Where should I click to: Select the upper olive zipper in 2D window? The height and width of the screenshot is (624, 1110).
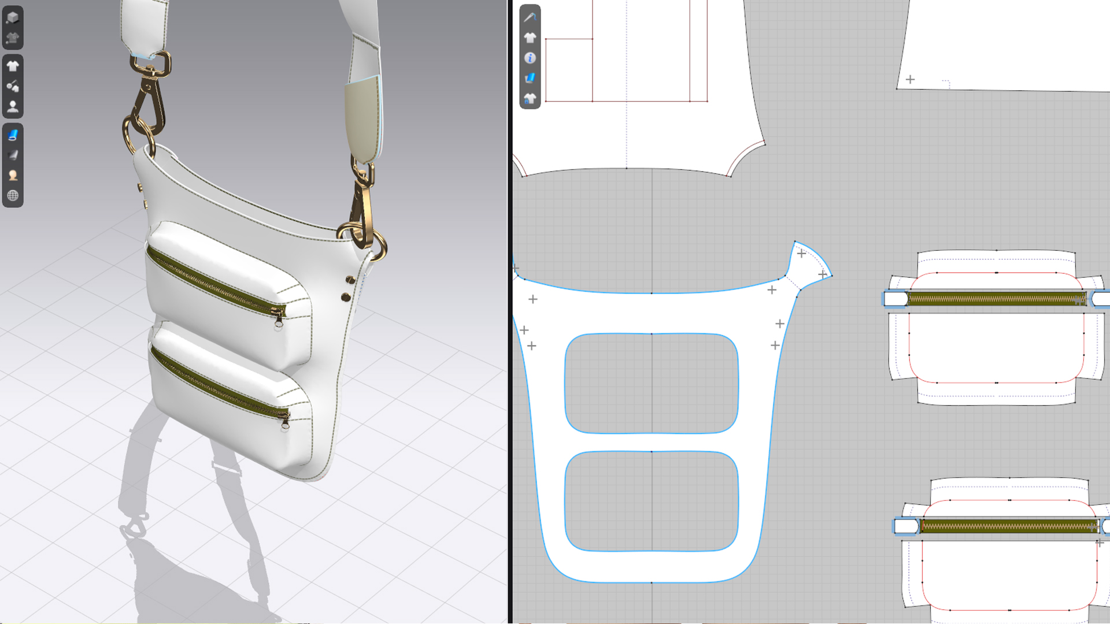tap(994, 299)
